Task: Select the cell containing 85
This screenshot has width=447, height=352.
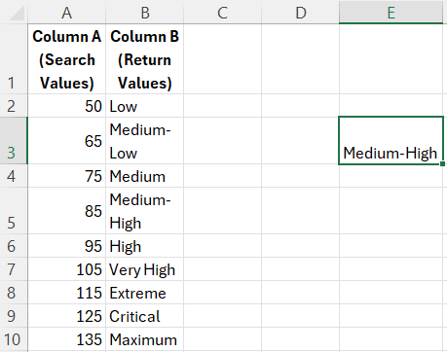Action: [67, 211]
